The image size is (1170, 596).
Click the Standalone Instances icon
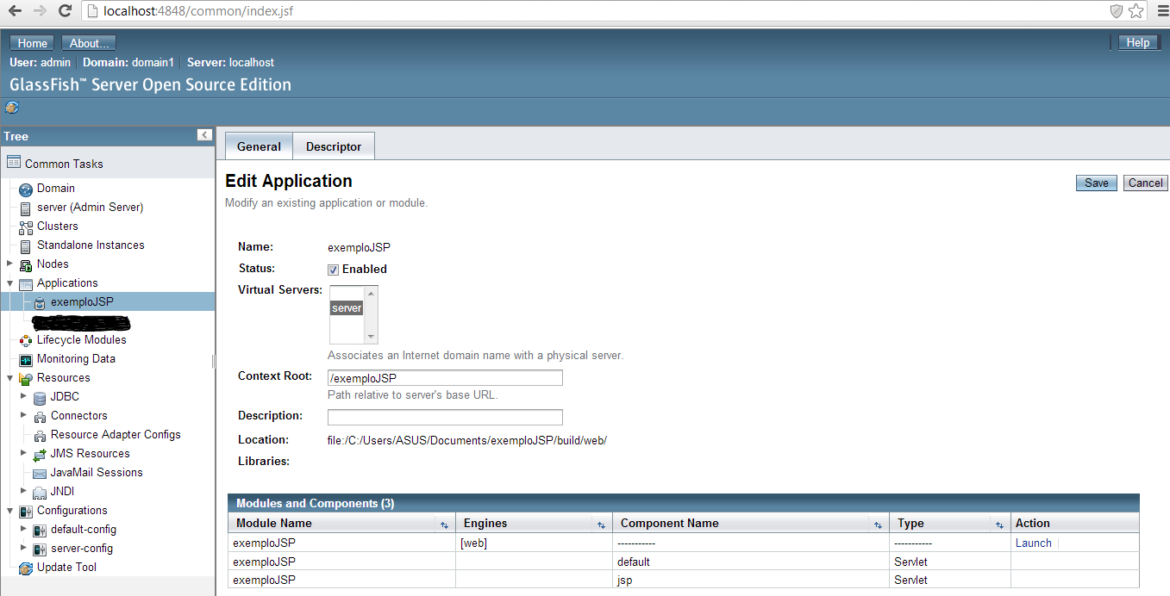[x=26, y=245]
